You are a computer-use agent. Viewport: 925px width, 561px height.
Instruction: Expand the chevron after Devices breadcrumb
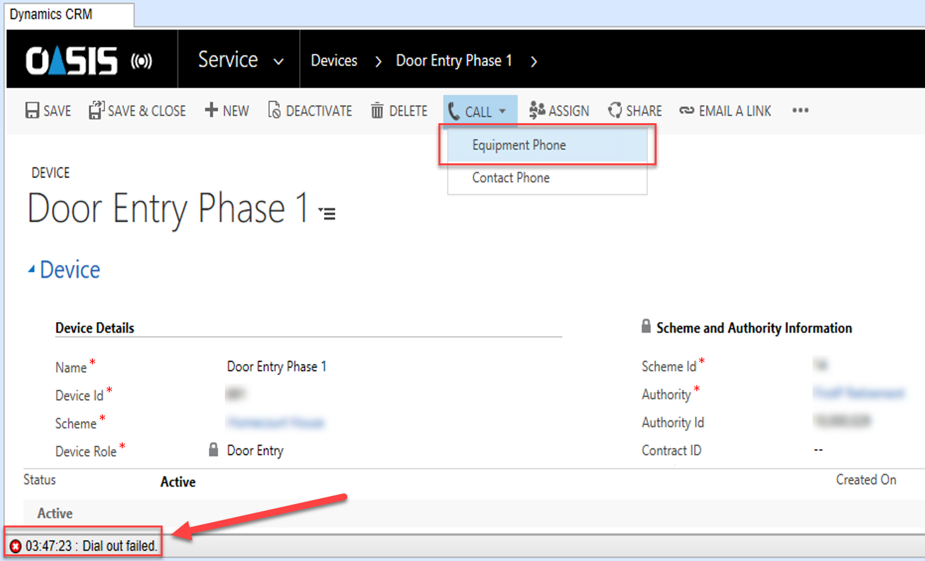click(378, 62)
